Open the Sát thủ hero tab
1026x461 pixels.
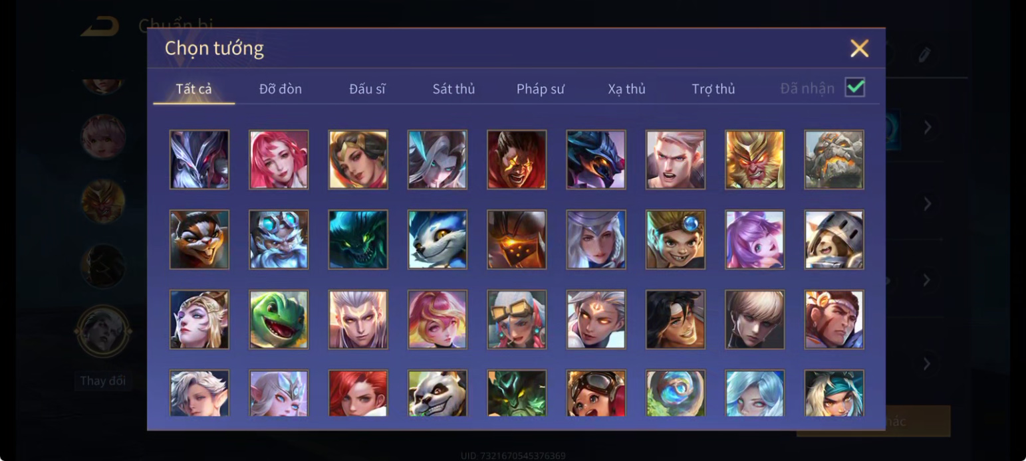[x=453, y=89]
